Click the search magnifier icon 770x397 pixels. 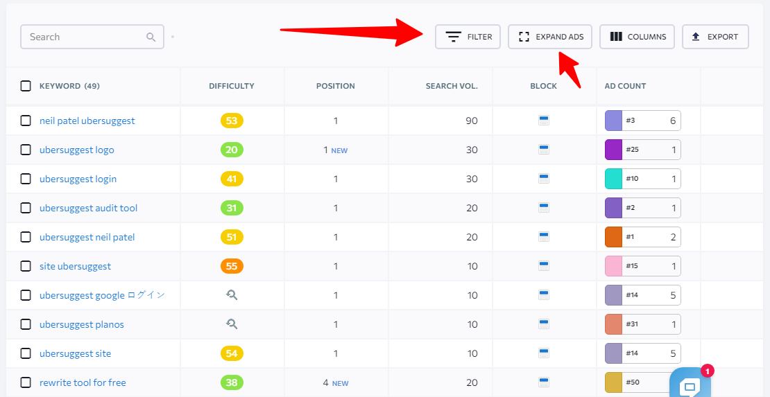151,37
